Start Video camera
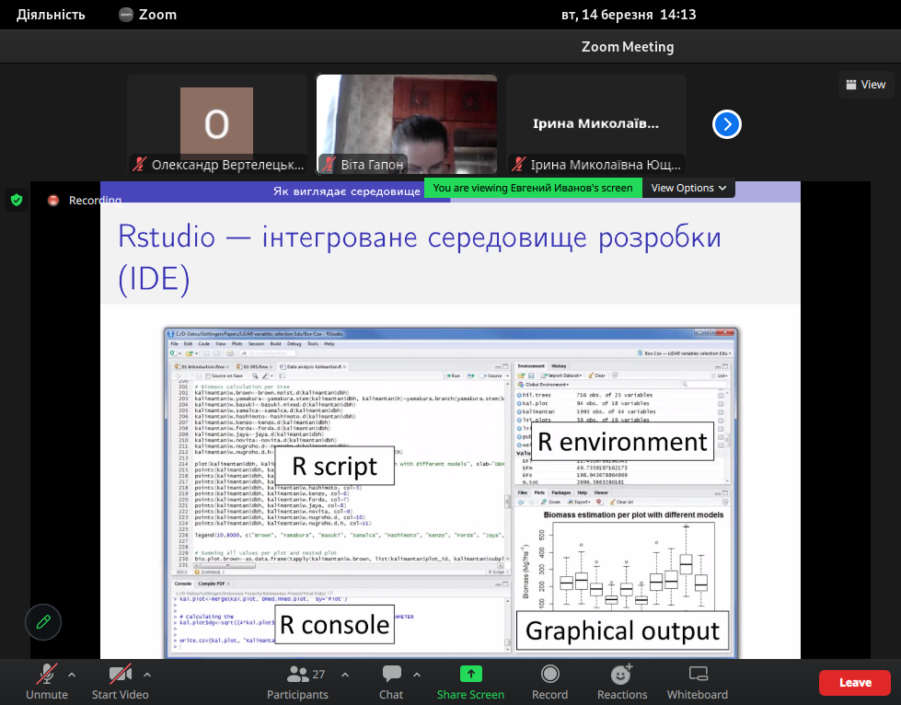 pos(120,682)
